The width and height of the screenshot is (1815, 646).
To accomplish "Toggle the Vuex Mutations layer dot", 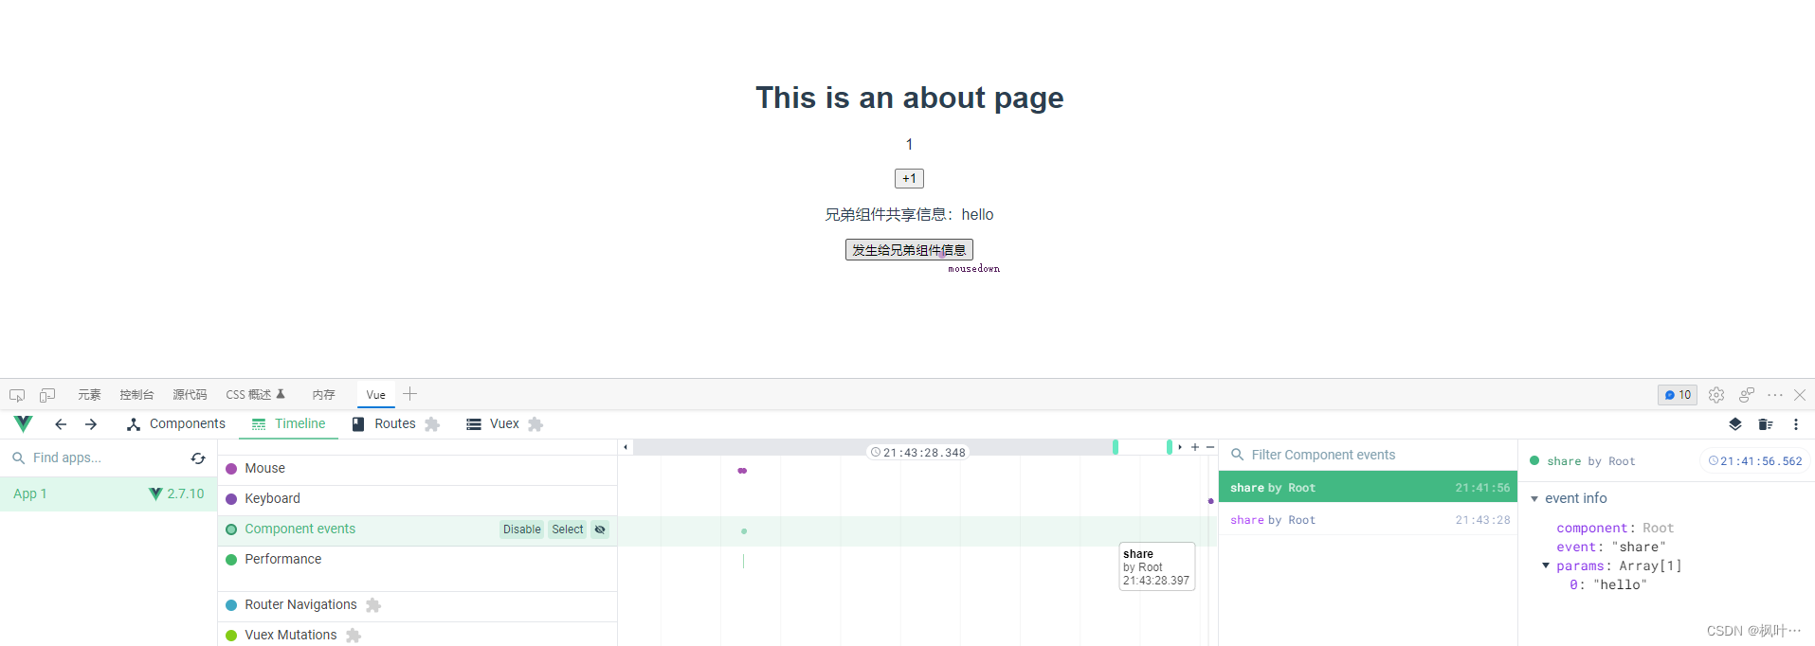I will point(231,636).
